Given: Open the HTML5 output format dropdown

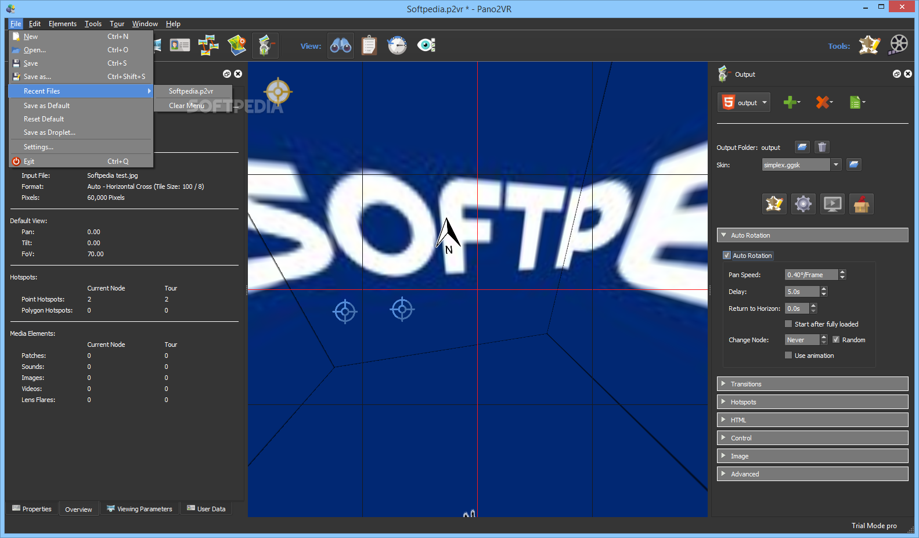Looking at the screenshot, I should tap(744, 102).
